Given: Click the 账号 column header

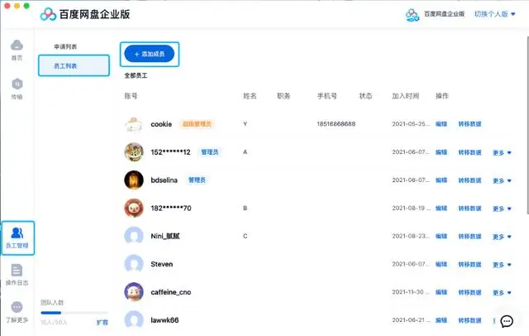Looking at the screenshot, I should (131, 96).
